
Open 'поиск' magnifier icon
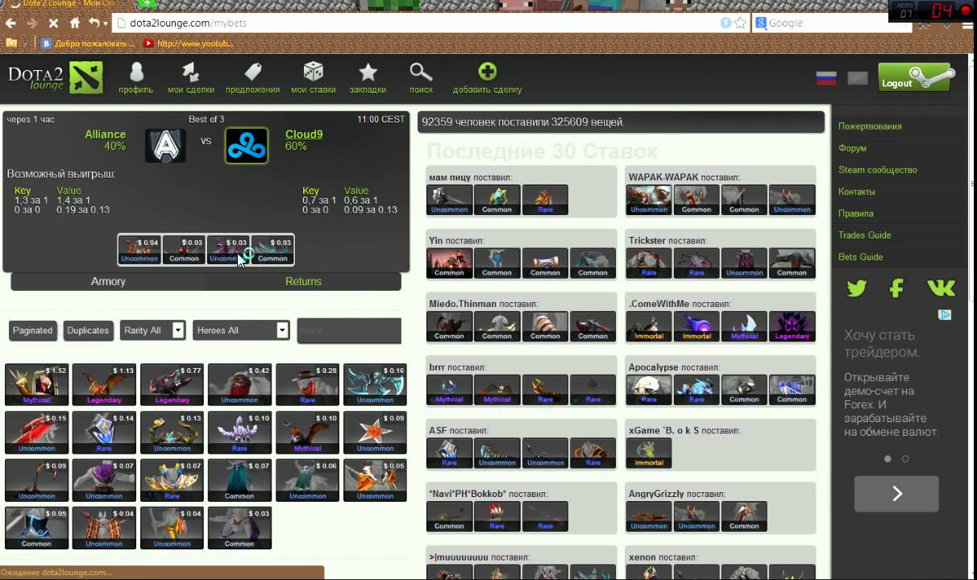[x=421, y=72]
